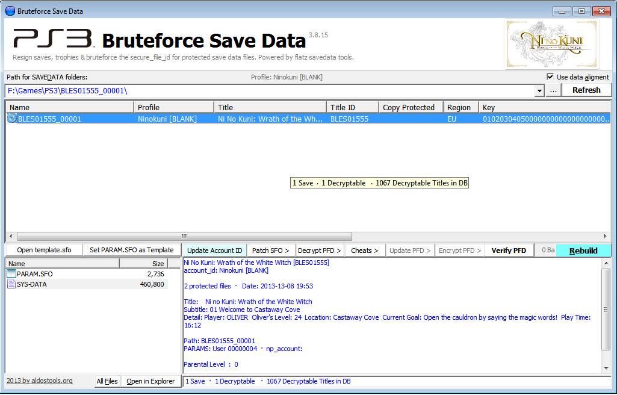
Task: Click the browse '...' button
Action: 553,90
